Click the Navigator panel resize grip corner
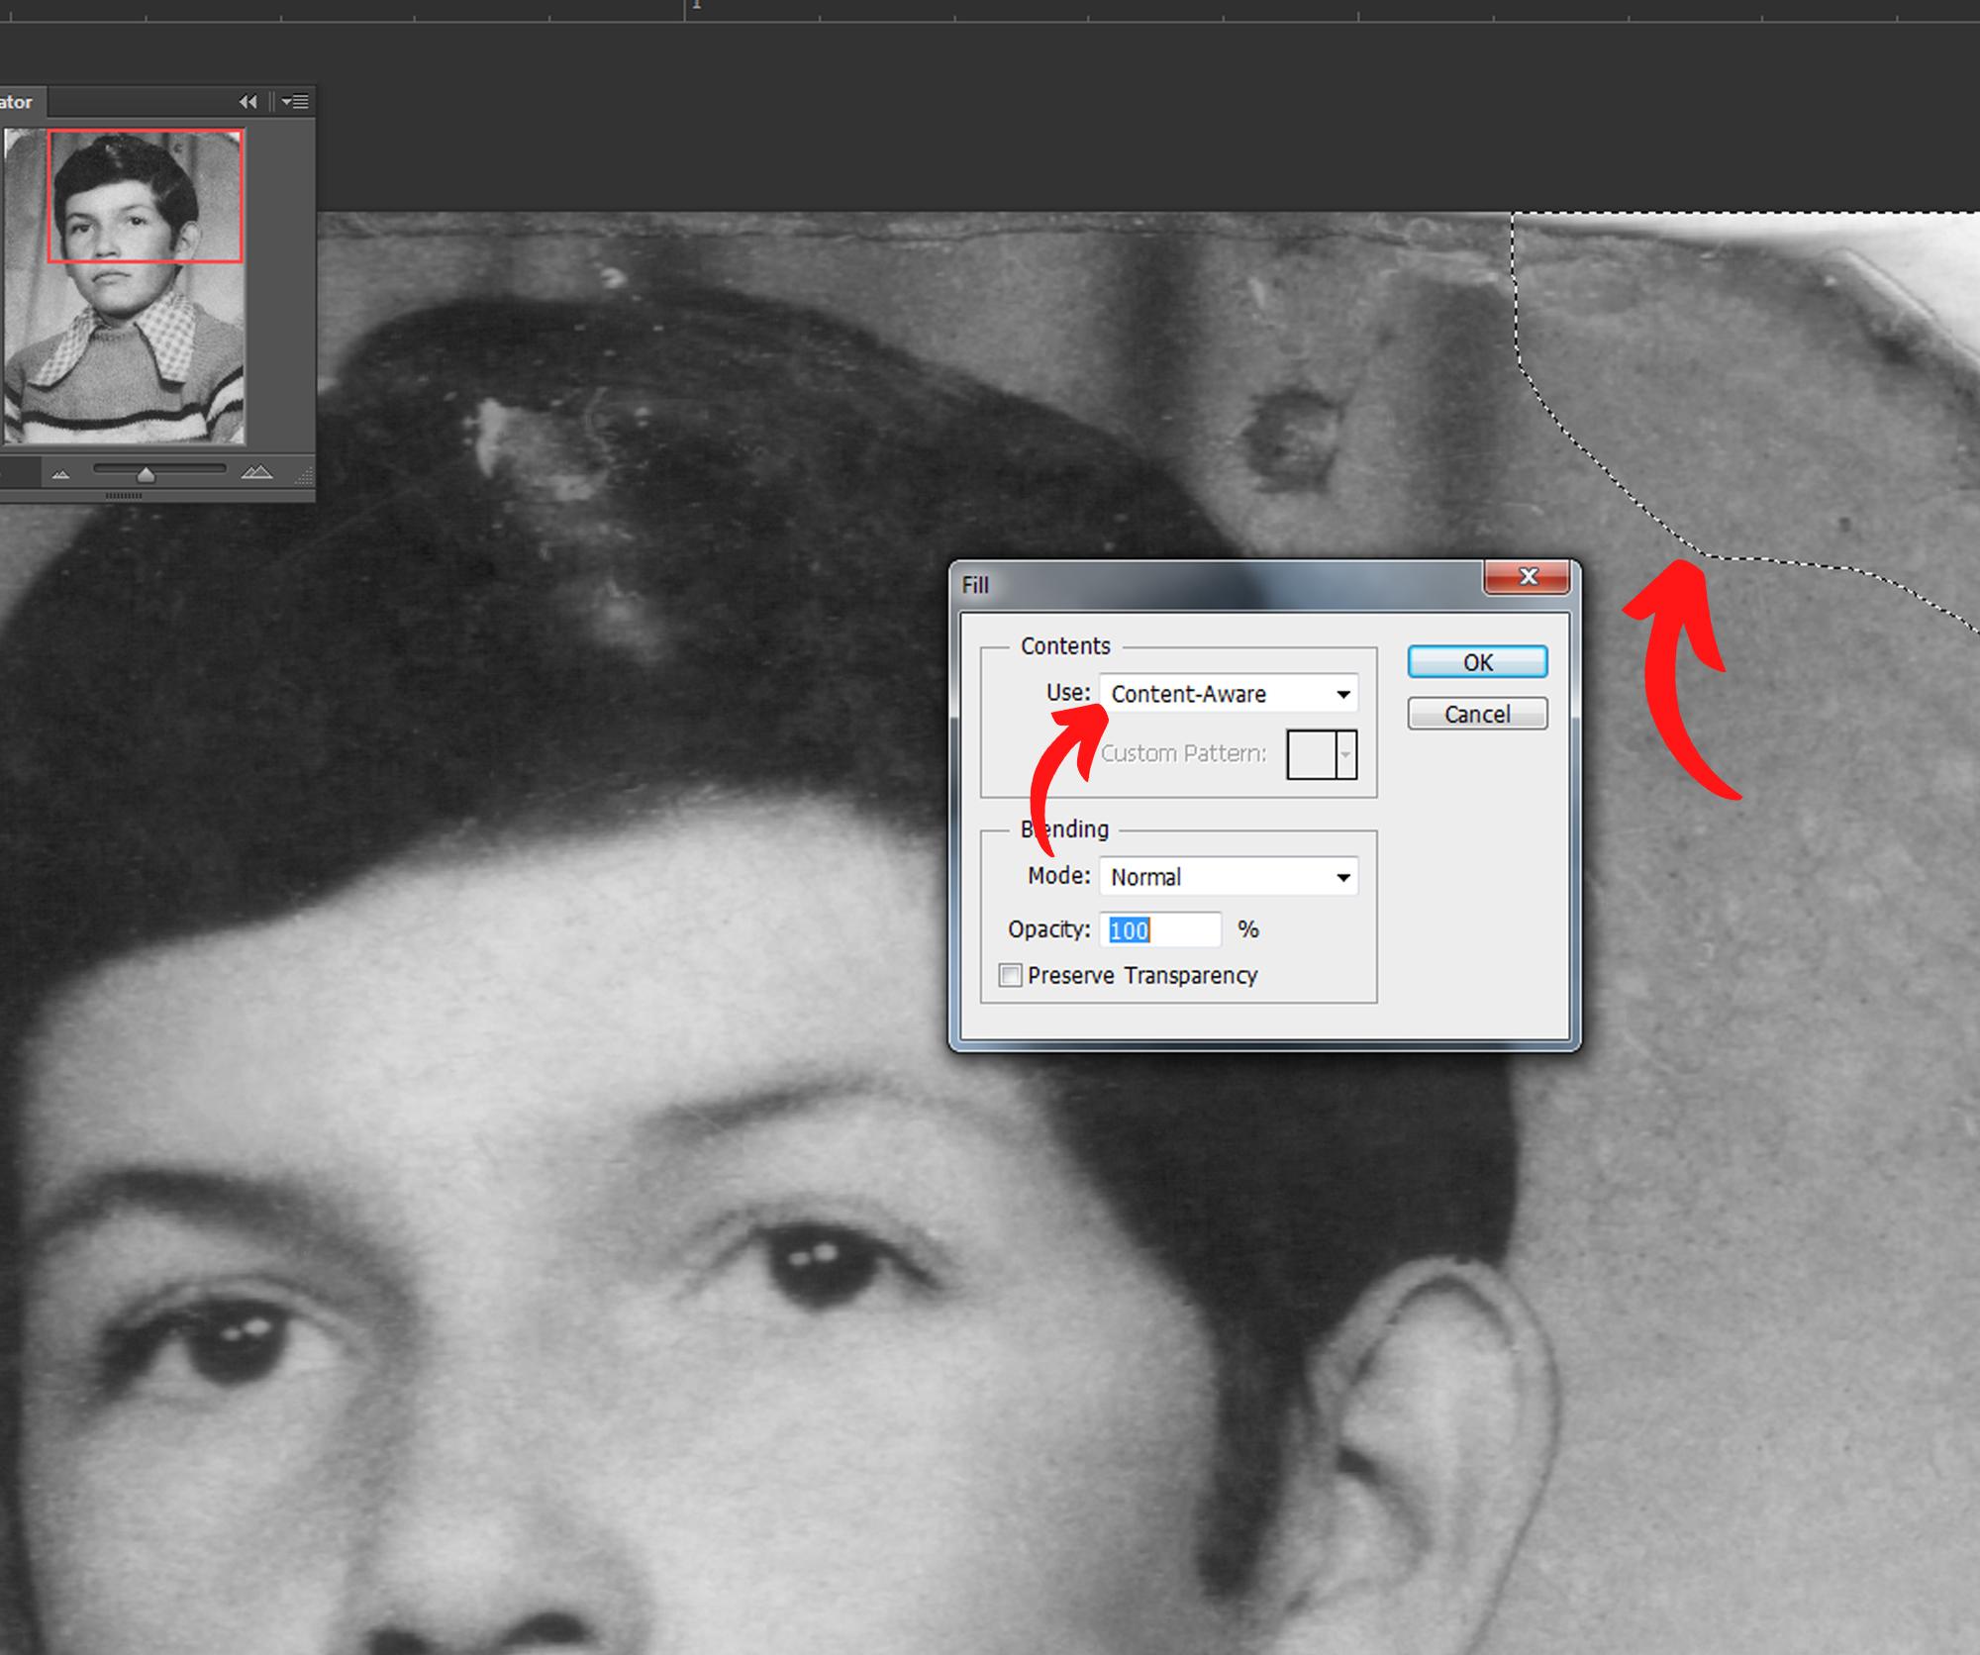 pos(304,478)
